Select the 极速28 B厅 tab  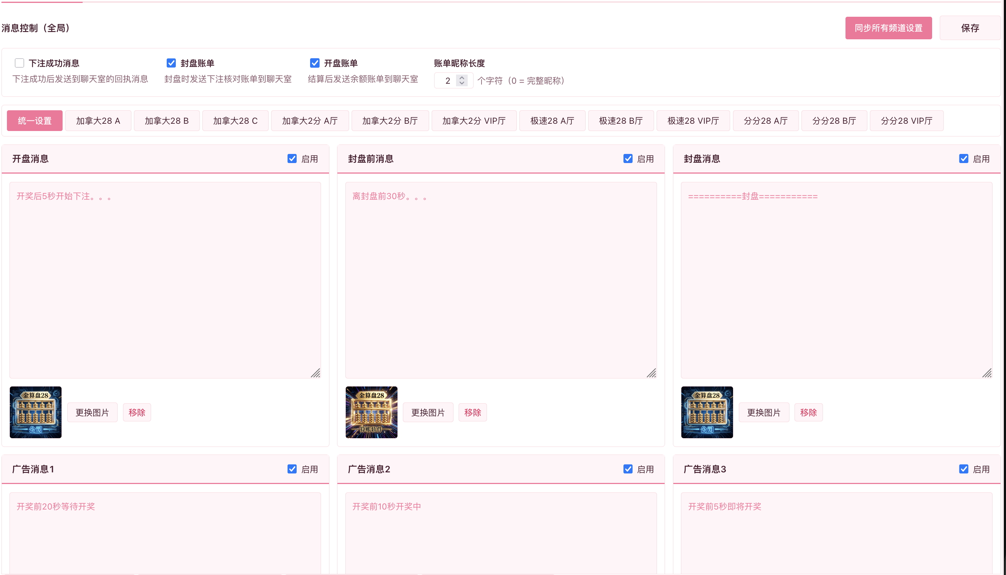point(621,121)
